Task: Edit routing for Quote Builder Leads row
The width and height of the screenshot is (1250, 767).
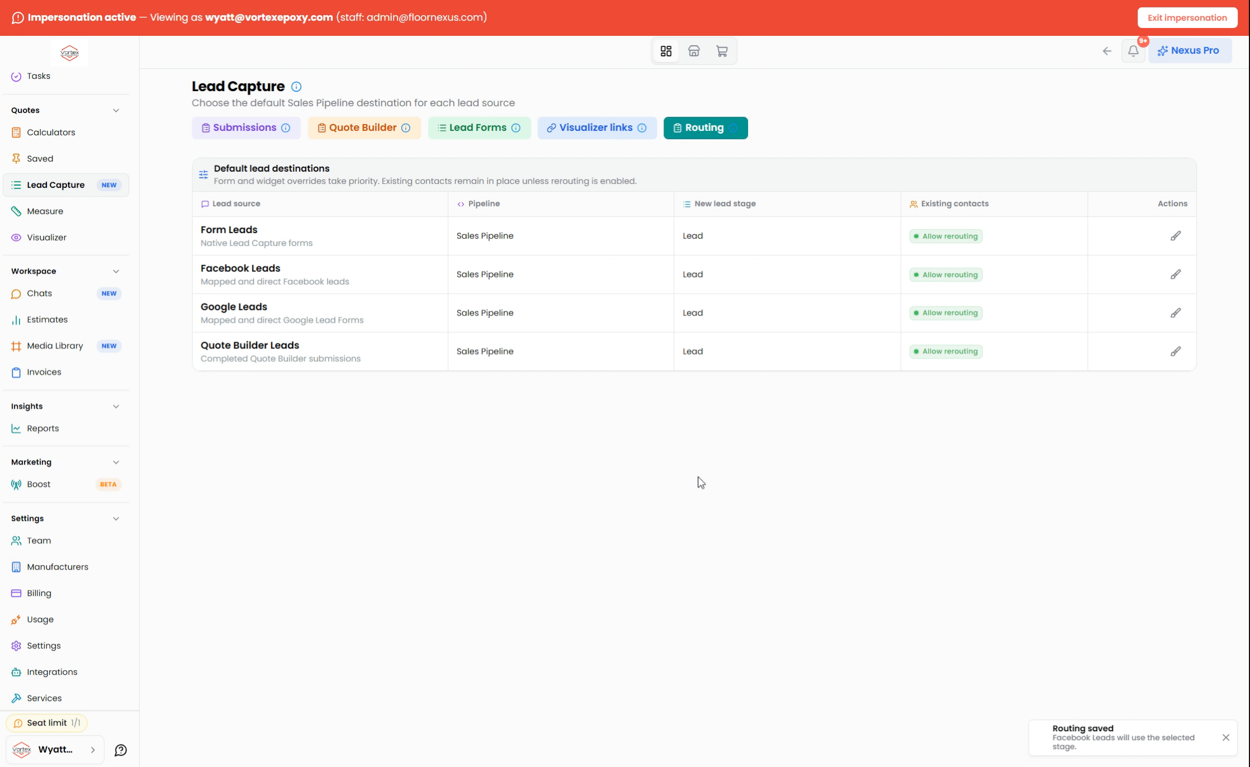Action: (x=1176, y=352)
